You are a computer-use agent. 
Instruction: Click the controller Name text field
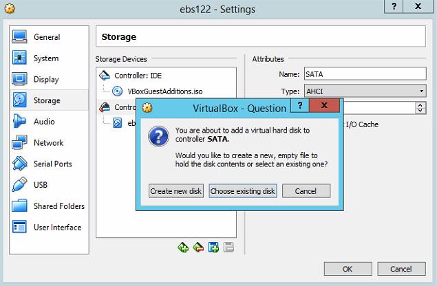click(365, 74)
